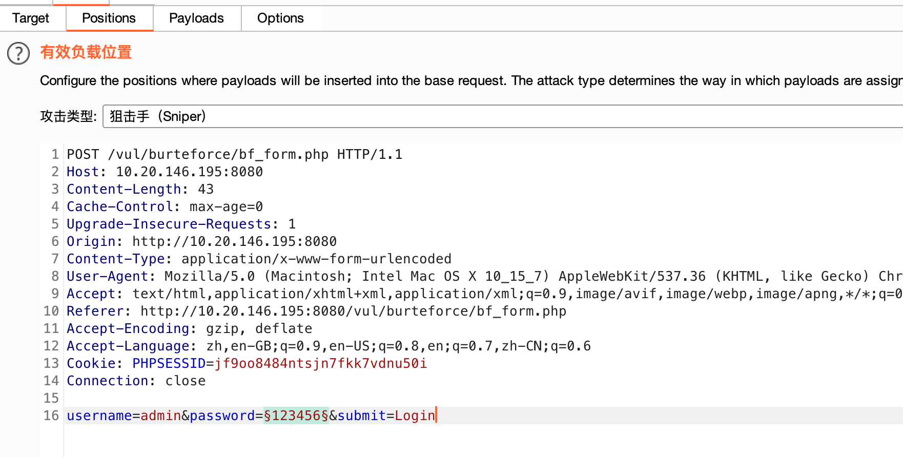Click the PHPSESSID cookie value
The height and width of the screenshot is (457, 903).
pyautogui.click(x=320, y=363)
